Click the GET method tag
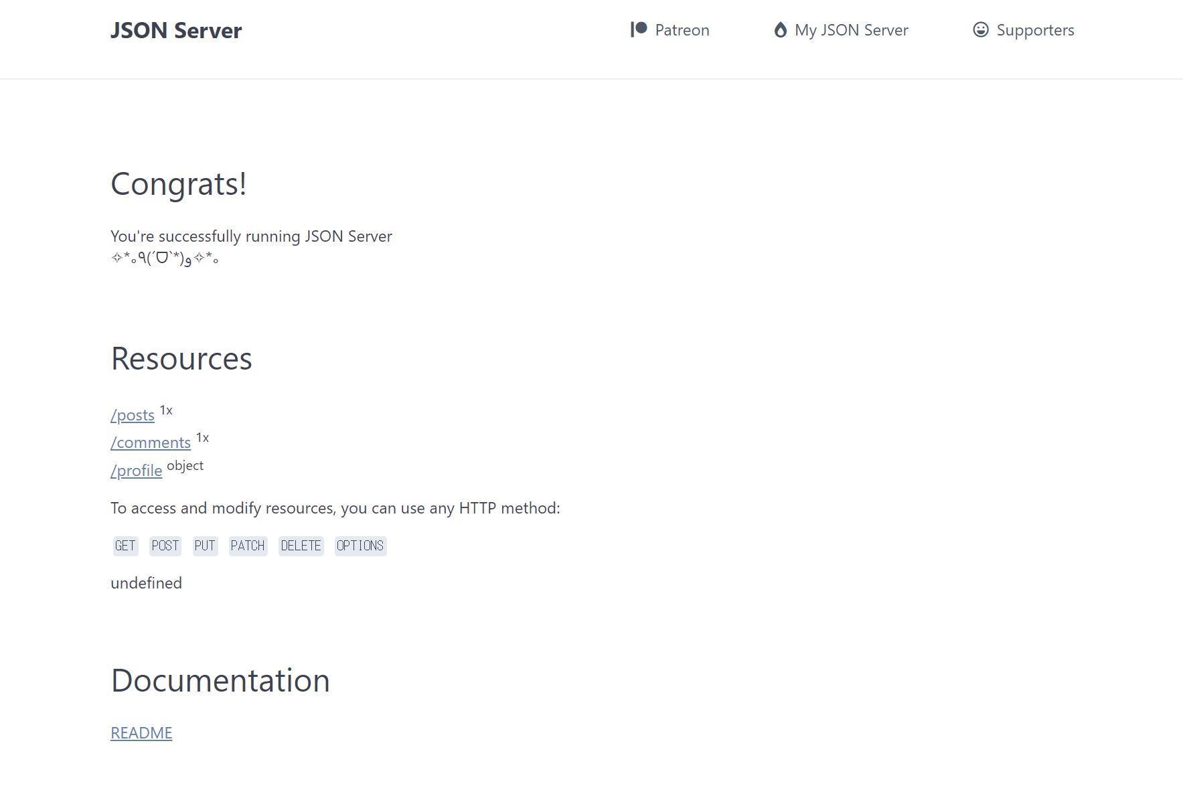This screenshot has width=1183, height=792. (x=125, y=546)
